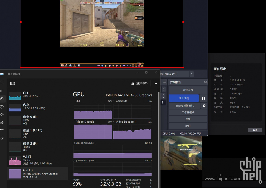Select Wi-Fi WLAN in performance list
The image size is (266, 188).
[37, 160]
